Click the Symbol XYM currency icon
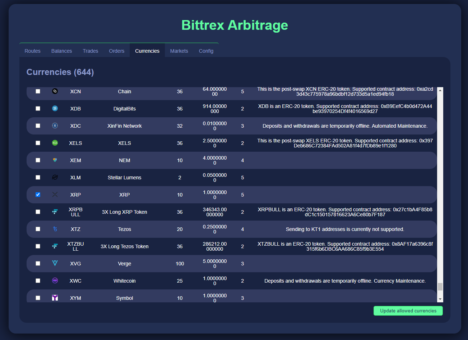This screenshot has height=340, width=468. click(x=55, y=298)
